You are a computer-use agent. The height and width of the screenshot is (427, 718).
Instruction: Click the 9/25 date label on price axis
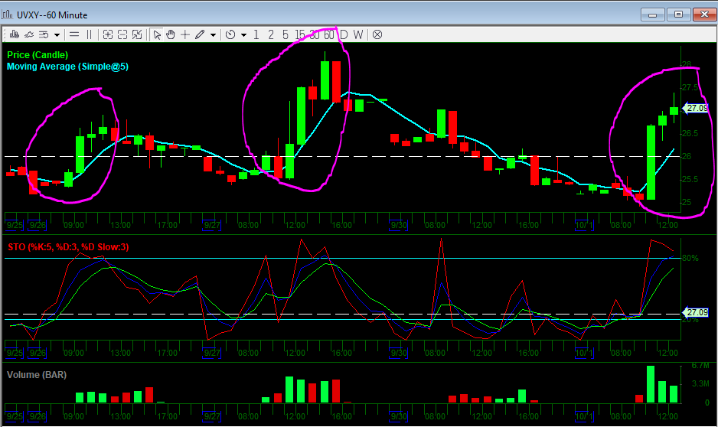(x=15, y=225)
